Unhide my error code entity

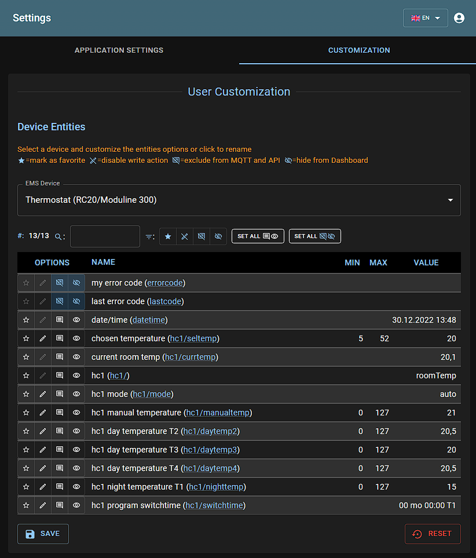pos(76,283)
